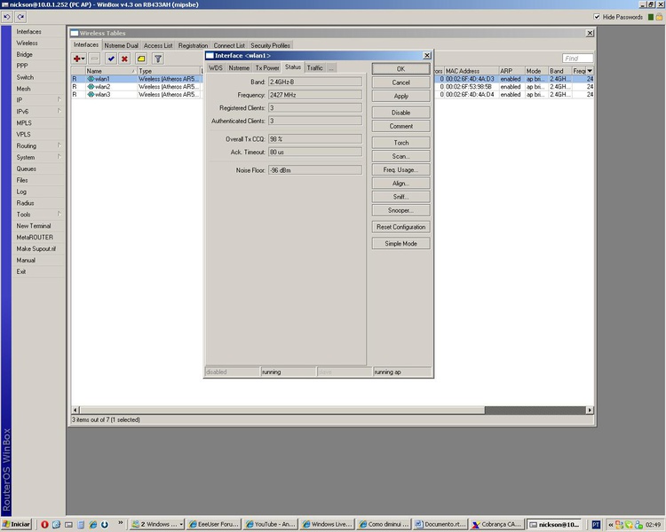The height and width of the screenshot is (532, 666).
Task: Click the Wireless Tables horizontal scrollbar
Action: pos(281,410)
